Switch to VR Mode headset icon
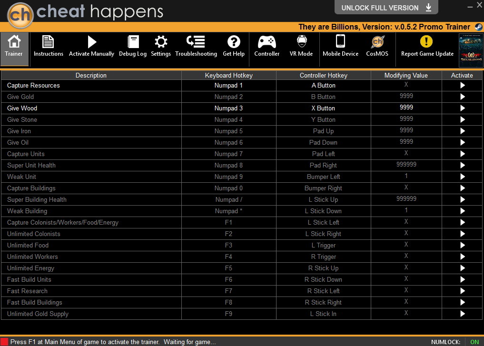This screenshot has height=346, width=484. pyautogui.click(x=302, y=41)
